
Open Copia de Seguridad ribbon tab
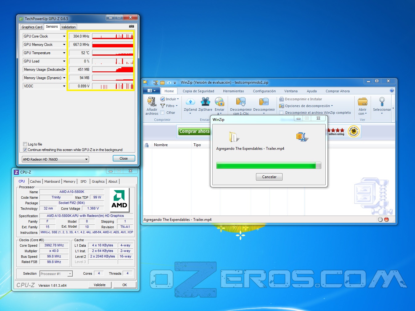click(x=198, y=91)
